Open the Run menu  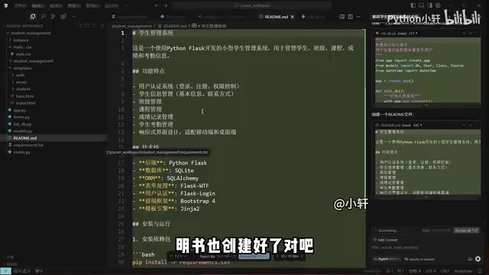tap(112, 5)
